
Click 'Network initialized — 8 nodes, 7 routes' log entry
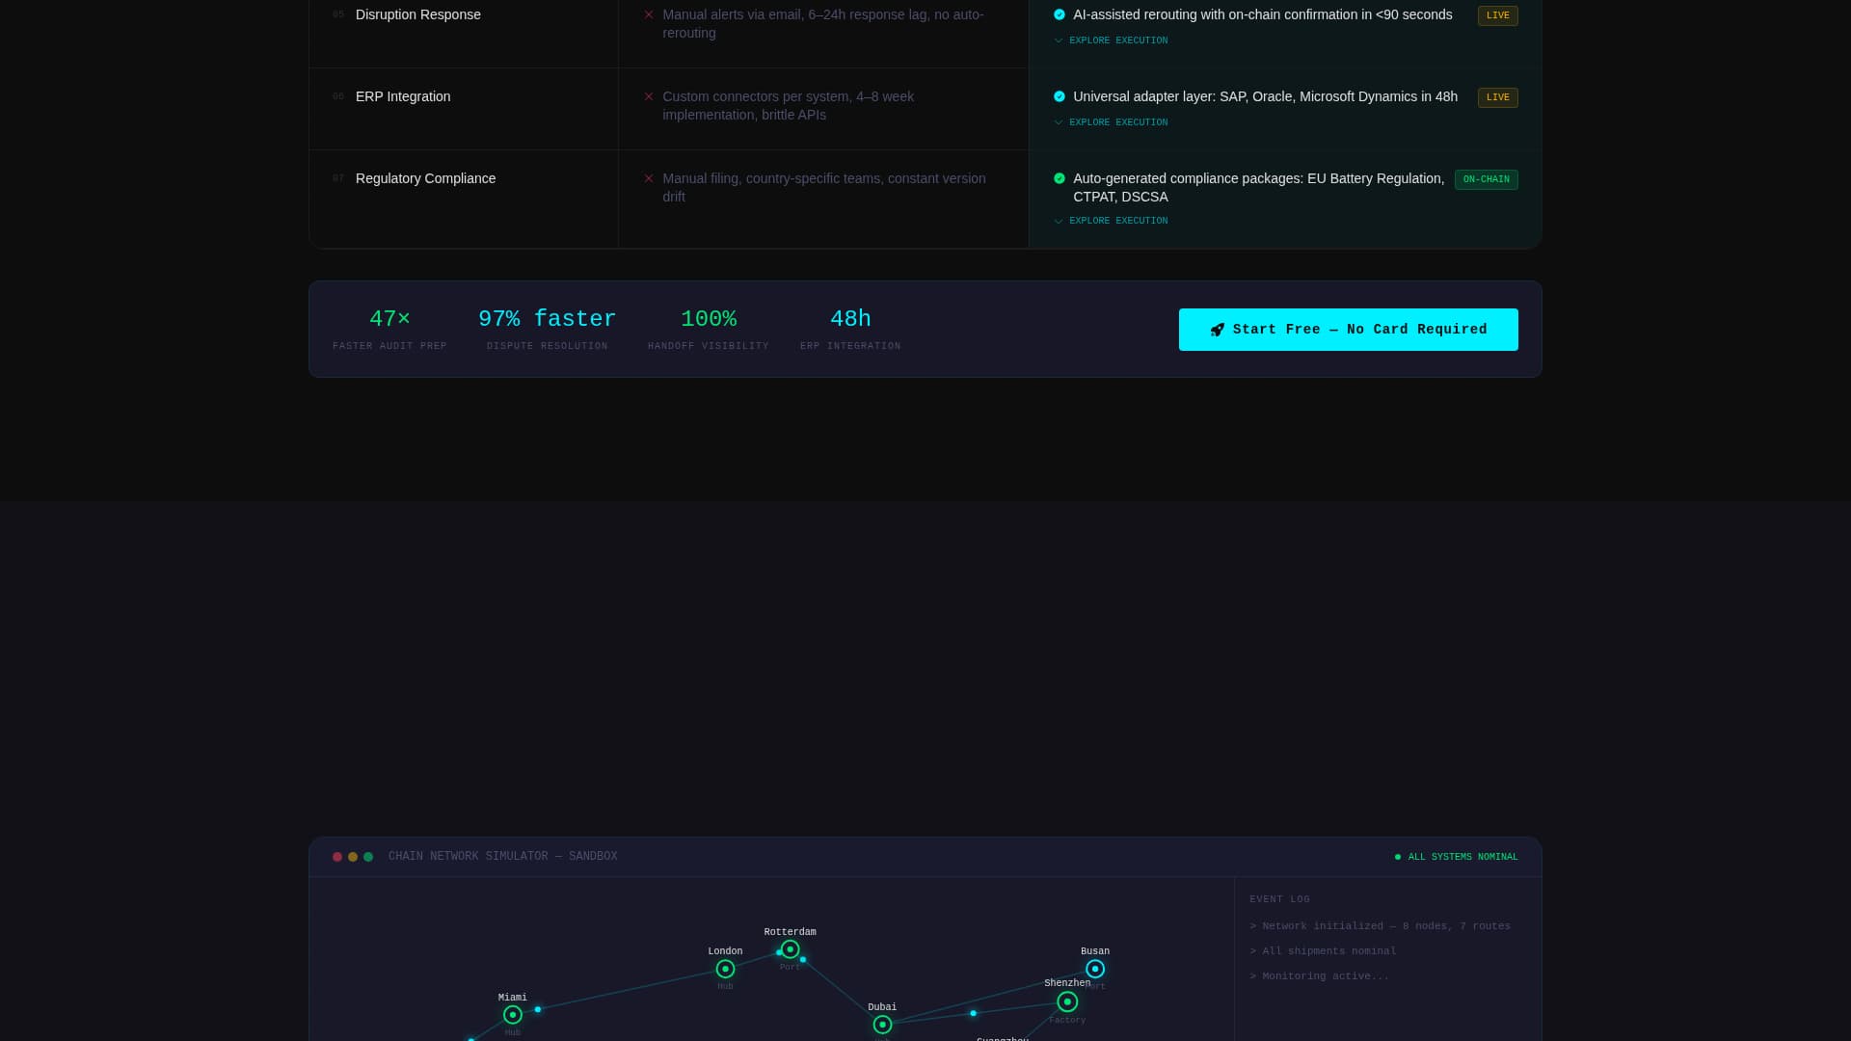1381,926
